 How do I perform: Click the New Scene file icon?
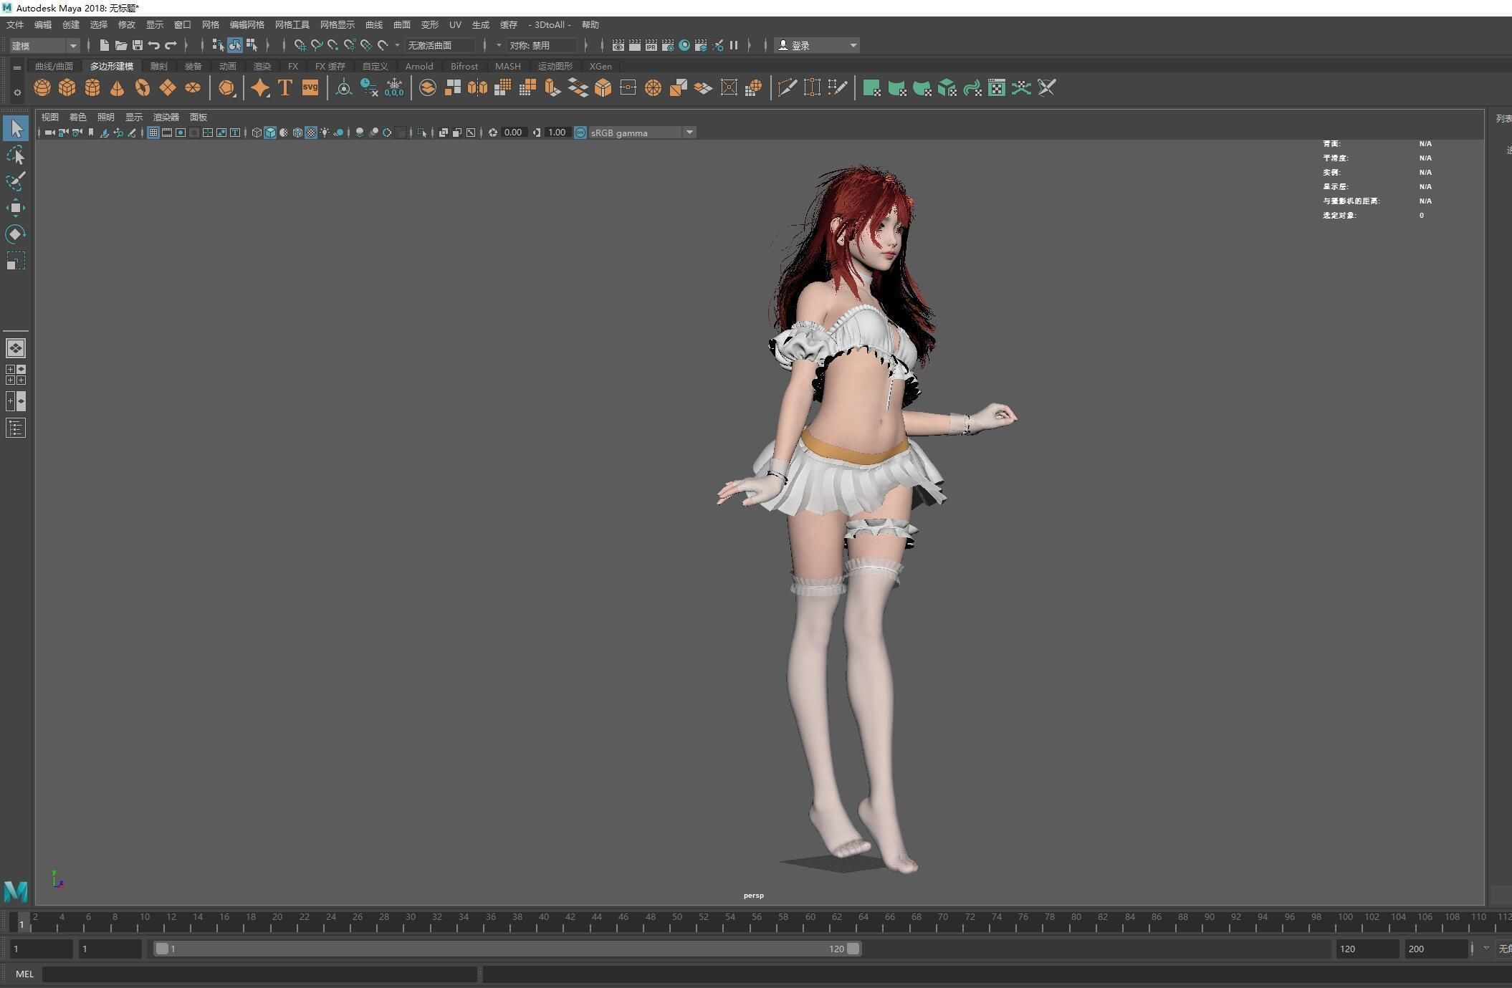105,45
